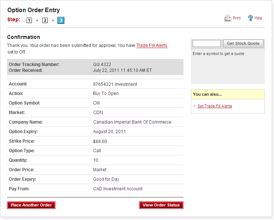The height and width of the screenshot is (220, 274).
Task: Click View Order Status button
Action: click(x=161, y=205)
